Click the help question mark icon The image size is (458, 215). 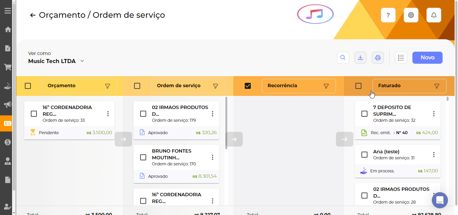[x=388, y=15]
